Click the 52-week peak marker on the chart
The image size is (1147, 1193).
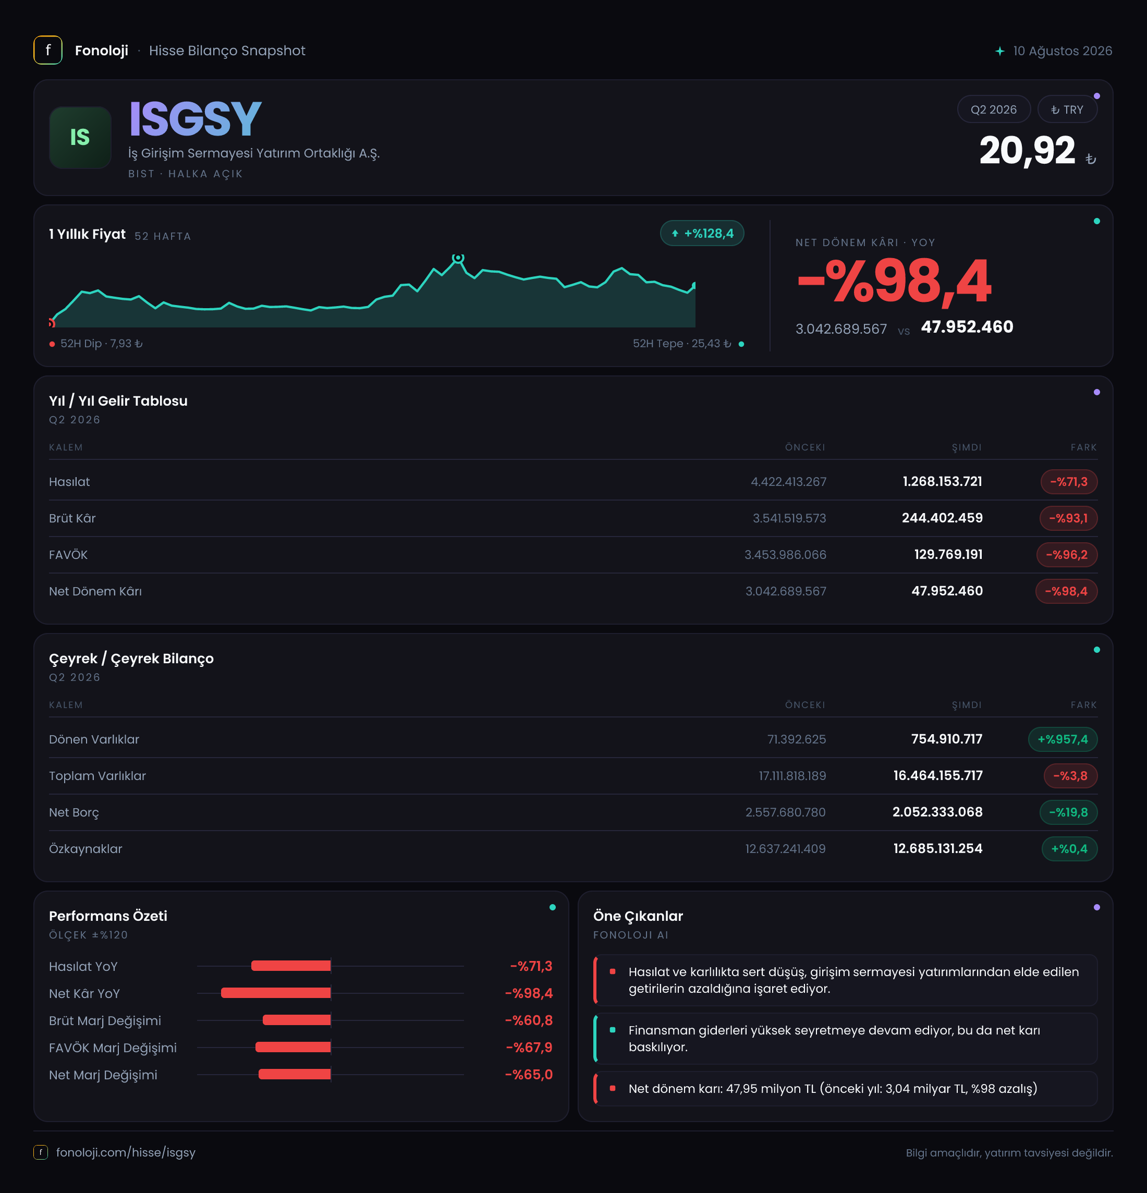click(x=458, y=258)
